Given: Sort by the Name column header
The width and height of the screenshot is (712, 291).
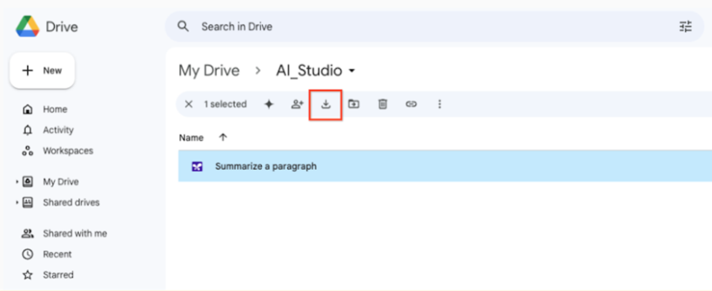Looking at the screenshot, I should 191,137.
